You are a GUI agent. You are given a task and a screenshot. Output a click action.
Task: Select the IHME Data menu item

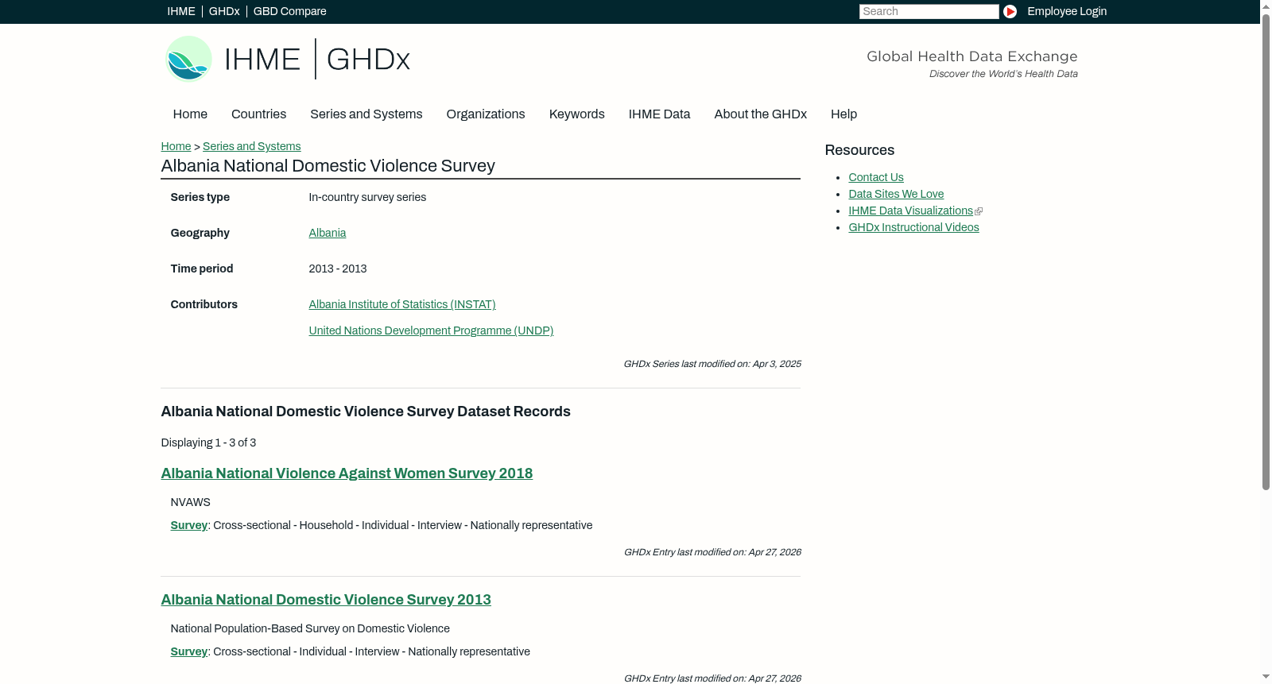click(x=659, y=114)
